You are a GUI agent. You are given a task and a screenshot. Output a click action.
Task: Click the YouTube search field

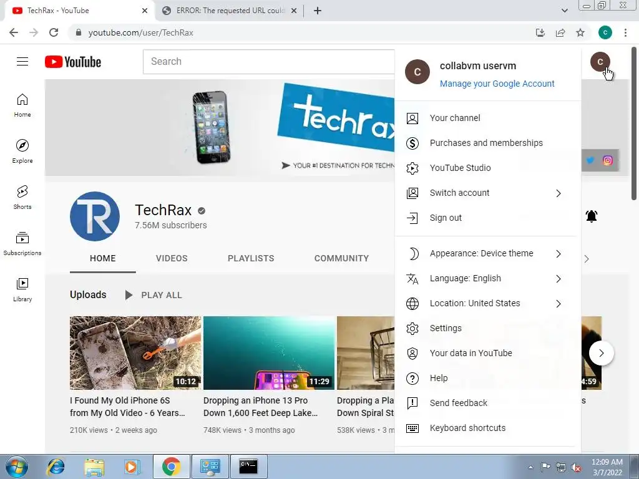pyautogui.click(x=269, y=62)
